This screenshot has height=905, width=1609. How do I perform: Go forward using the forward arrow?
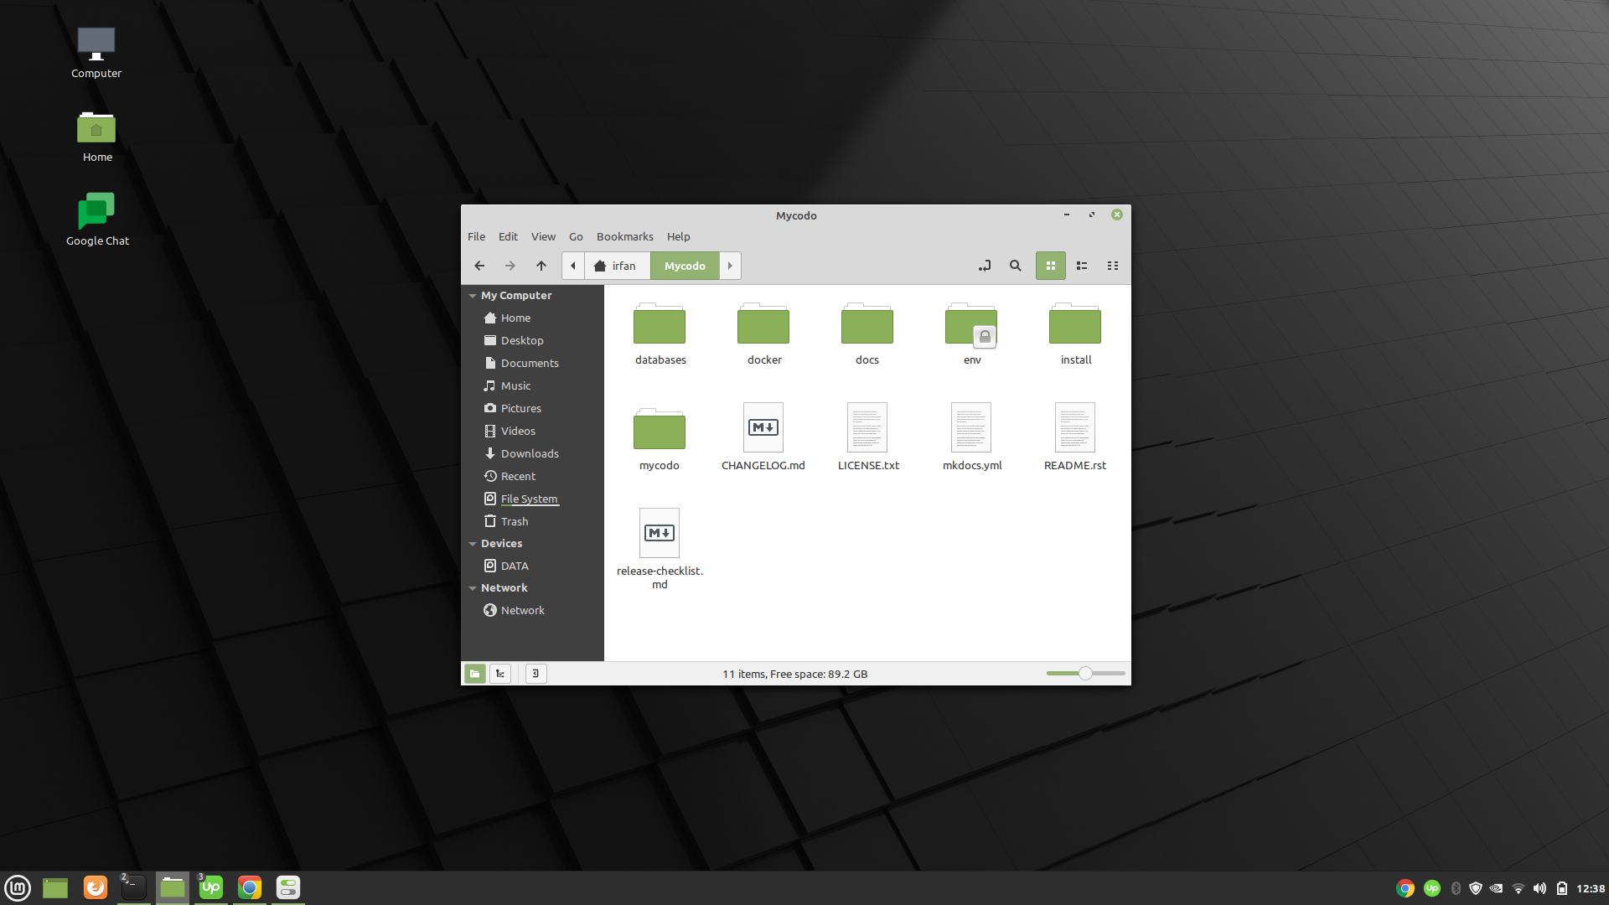(x=510, y=266)
